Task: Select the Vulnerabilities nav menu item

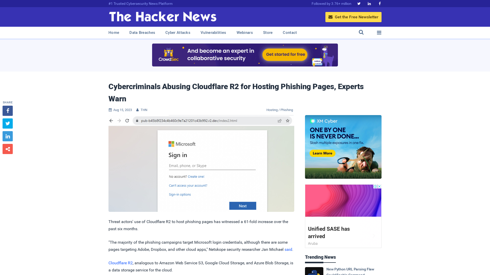Action: pos(213,33)
